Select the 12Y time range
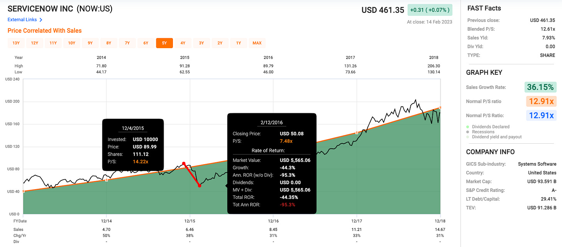 point(34,43)
